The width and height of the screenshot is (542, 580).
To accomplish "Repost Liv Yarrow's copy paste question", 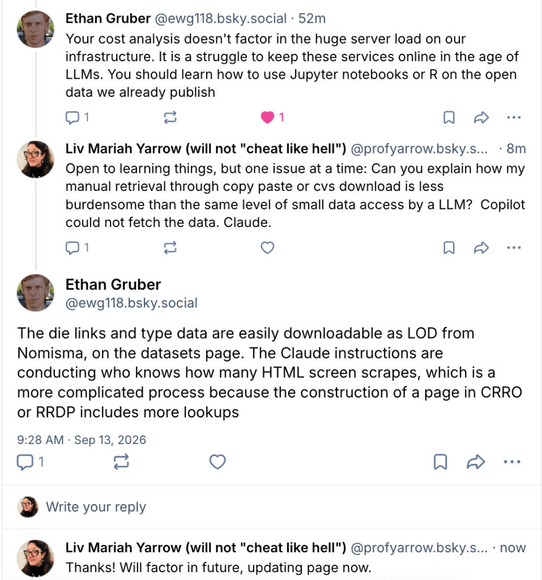I will tap(170, 248).
